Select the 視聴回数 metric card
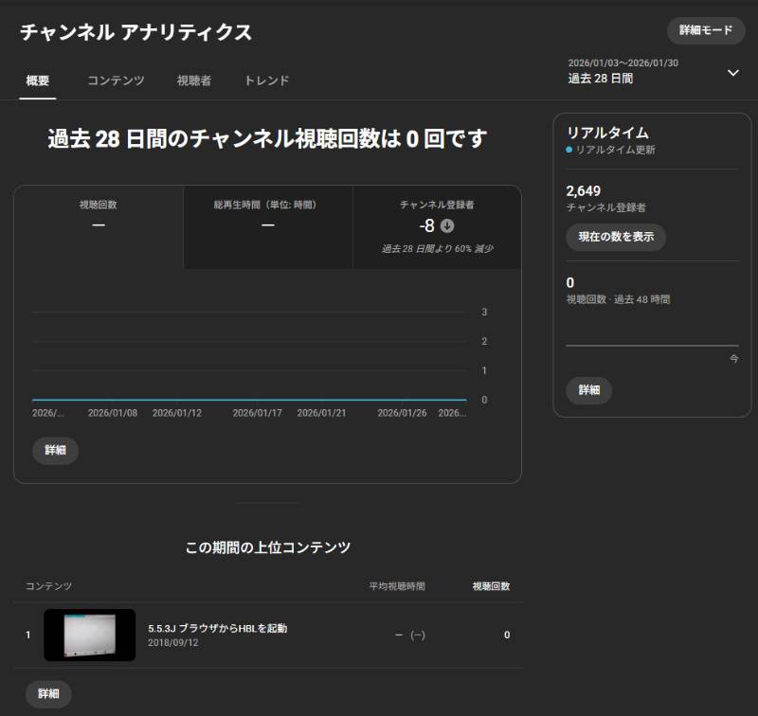 point(99,227)
